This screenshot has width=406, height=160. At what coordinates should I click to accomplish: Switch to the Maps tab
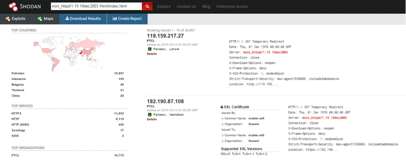pos(45,19)
